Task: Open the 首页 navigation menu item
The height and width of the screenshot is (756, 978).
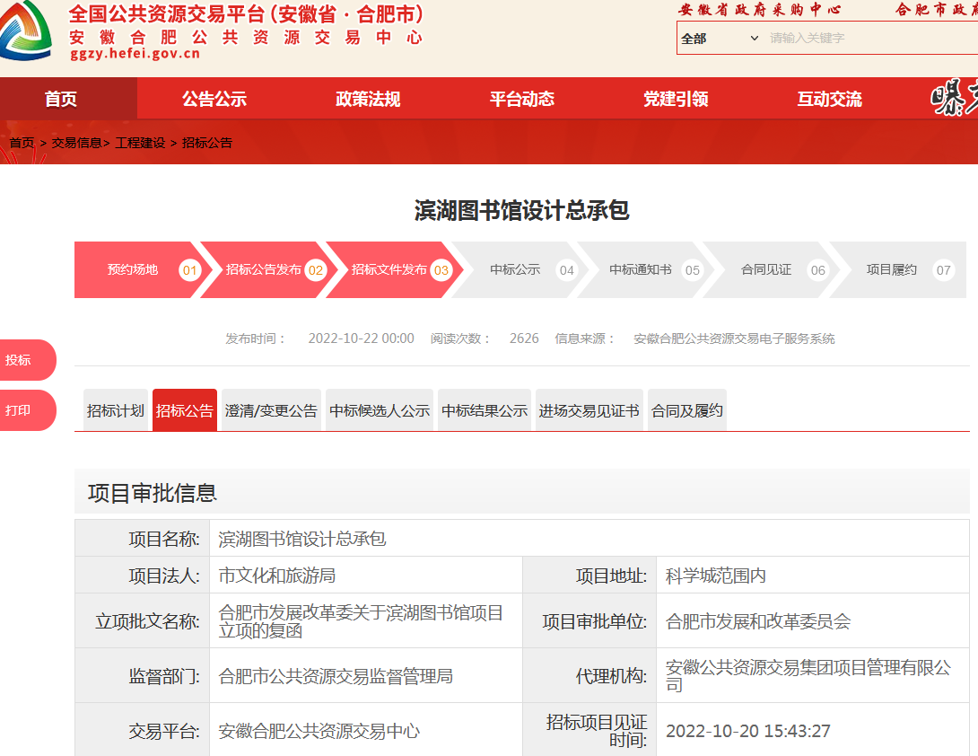Action: tap(61, 99)
